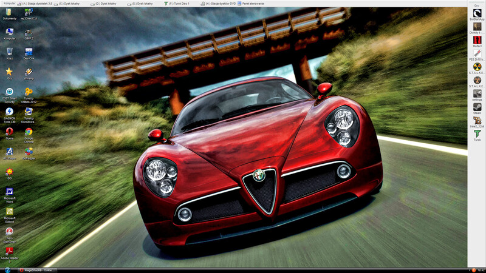Viewport: 486px width, 273px height.
Task: Open the Google Chrome desktop shortcut
Action: tap(29, 132)
